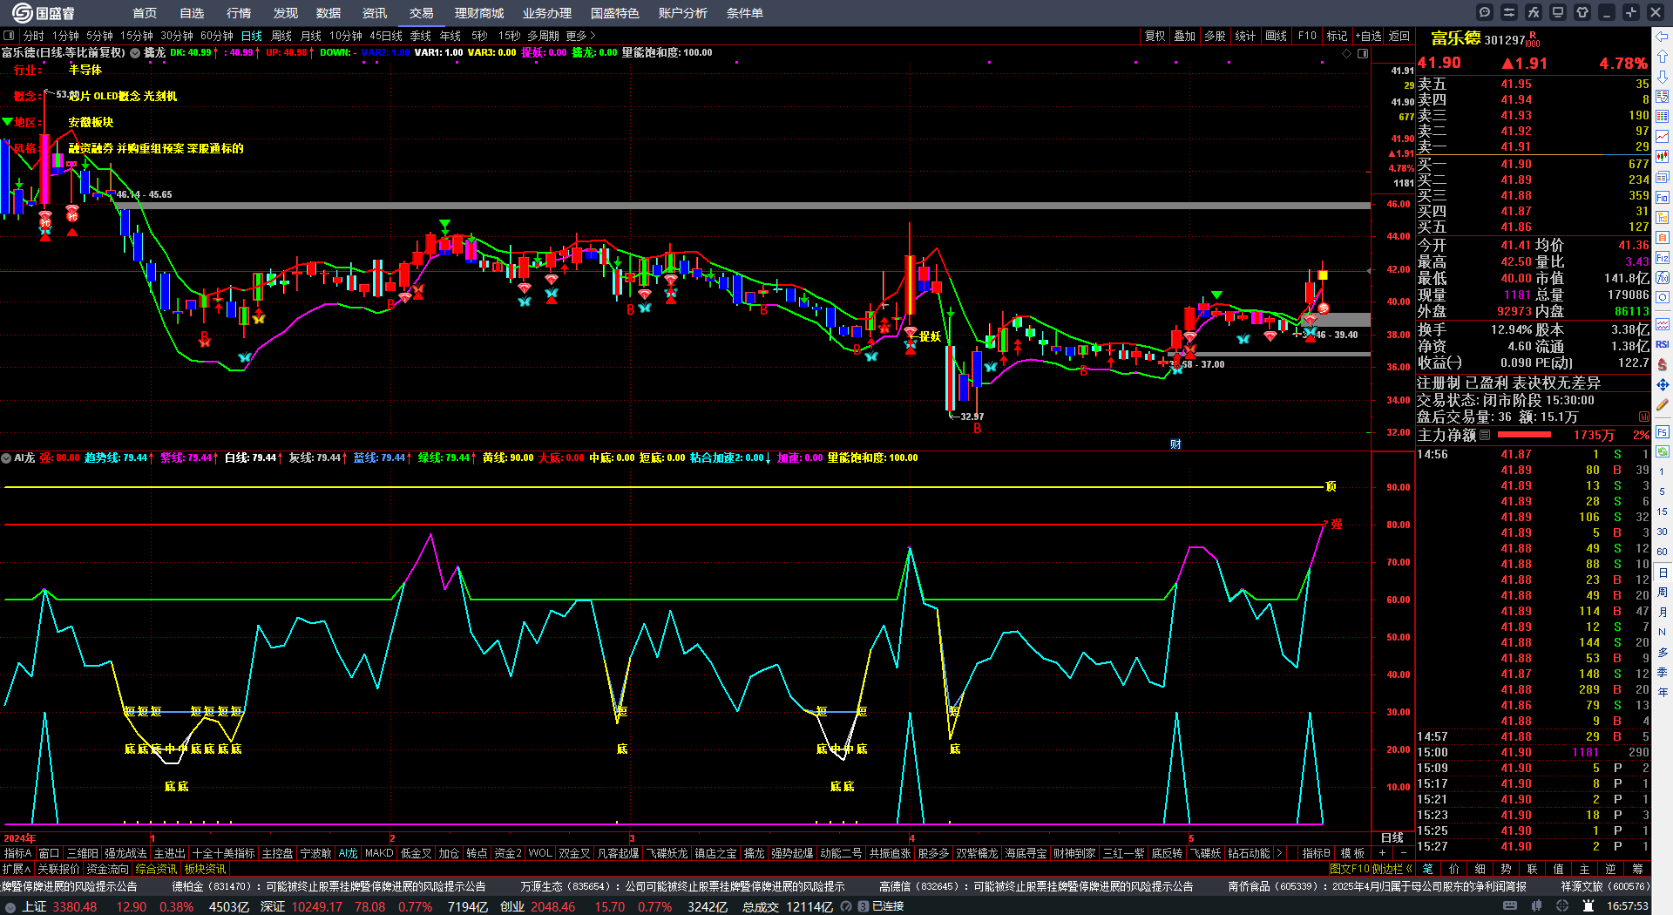Click the RSI indicator icon in right sidebar
This screenshot has height=915, width=1673.
[1663, 344]
